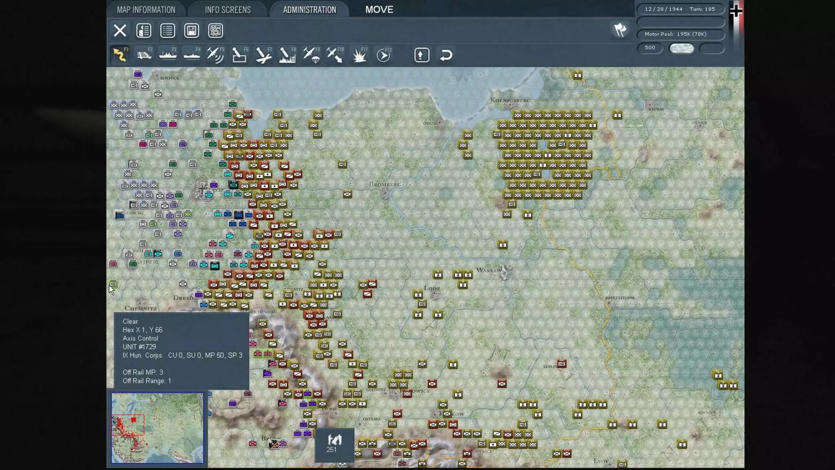Open the Info Screens tab
The image size is (835, 470).
[x=228, y=9]
